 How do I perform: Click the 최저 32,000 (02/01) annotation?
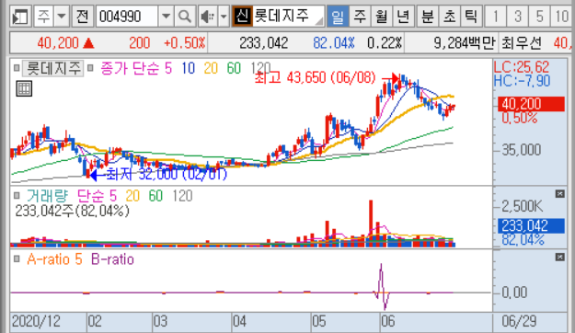tap(167, 174)
